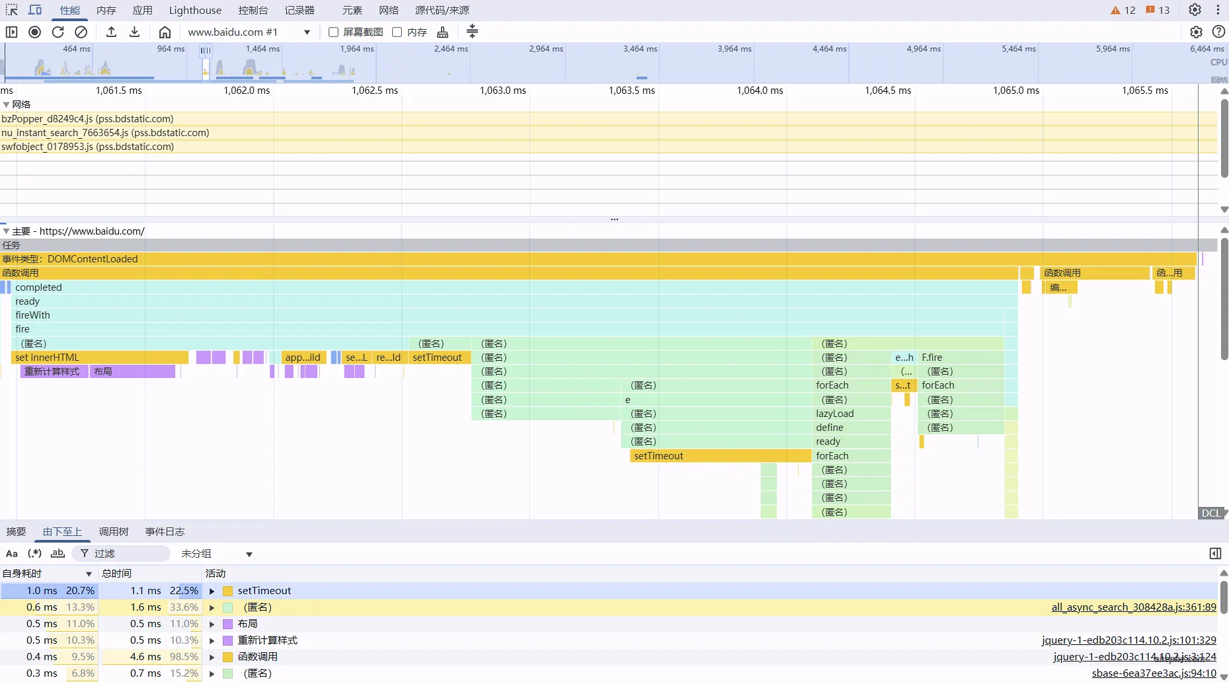Viewport: 1229px width, 682px height.
Task: Click the upload profile icon
Action: [x=111, y=32]
